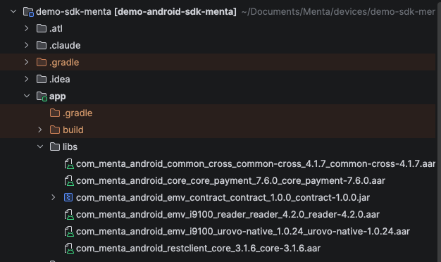
Task: Click the demo-sdk-menta project module icon
Action: 28,12
